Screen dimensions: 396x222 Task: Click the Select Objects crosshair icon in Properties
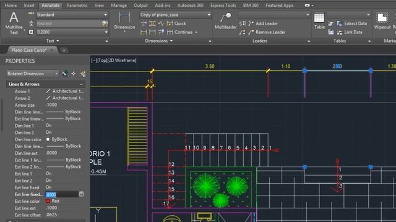coord(74,73)
